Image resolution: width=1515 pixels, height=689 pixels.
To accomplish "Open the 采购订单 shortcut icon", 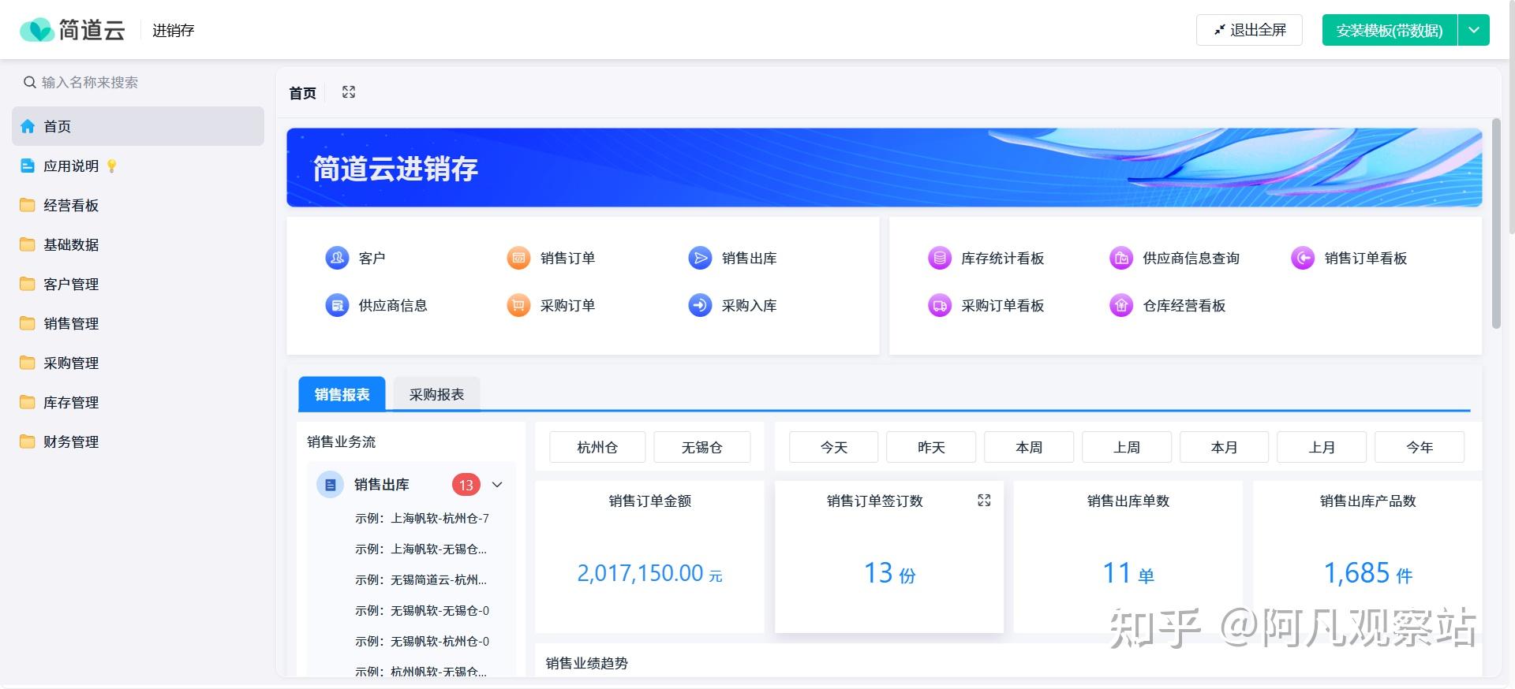I will coord(518,305).
